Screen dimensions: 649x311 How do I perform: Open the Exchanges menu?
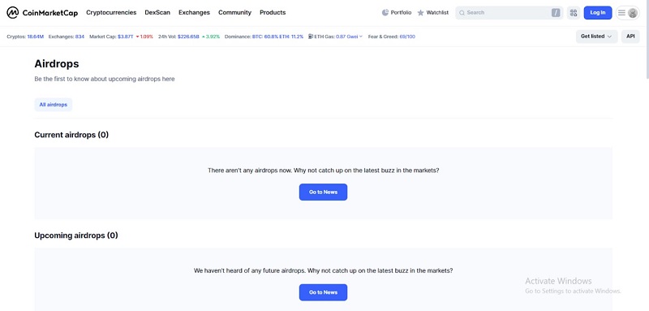194,12
